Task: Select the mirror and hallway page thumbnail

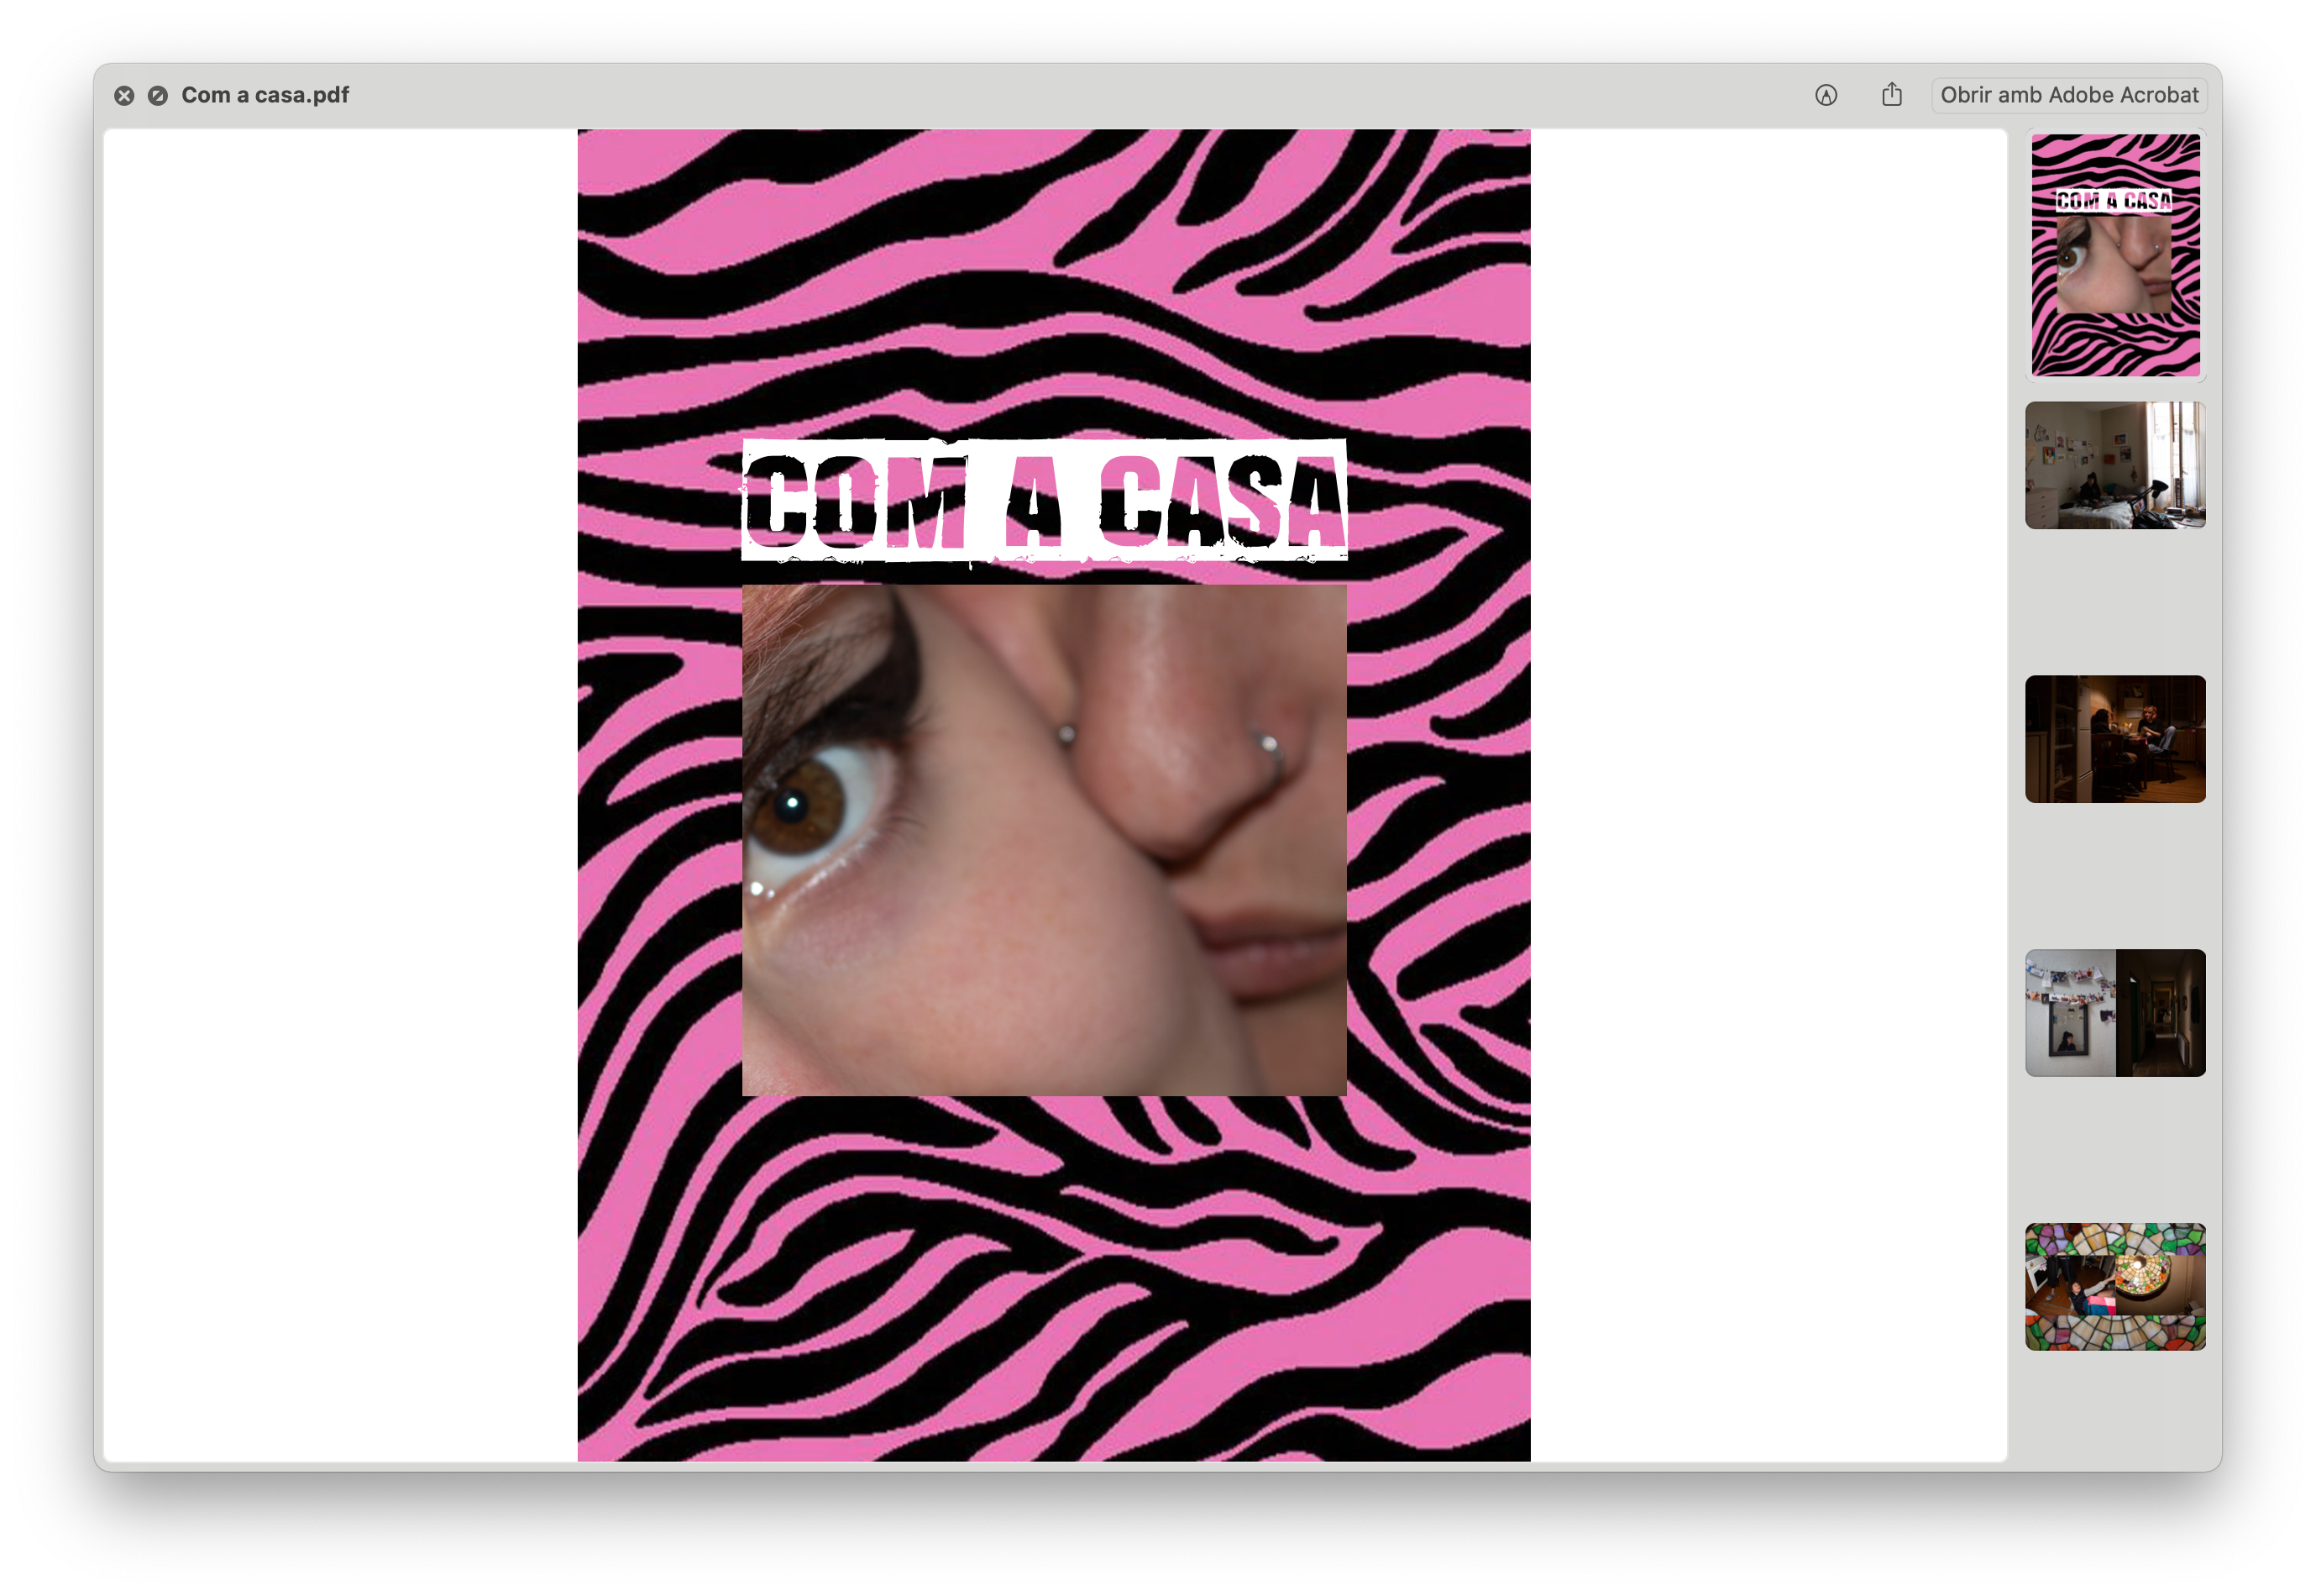Action: 2114,1012
